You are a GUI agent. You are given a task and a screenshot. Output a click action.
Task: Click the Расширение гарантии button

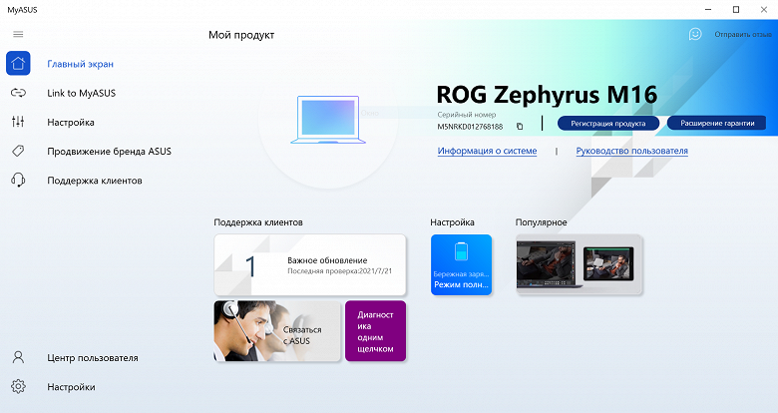717,123
